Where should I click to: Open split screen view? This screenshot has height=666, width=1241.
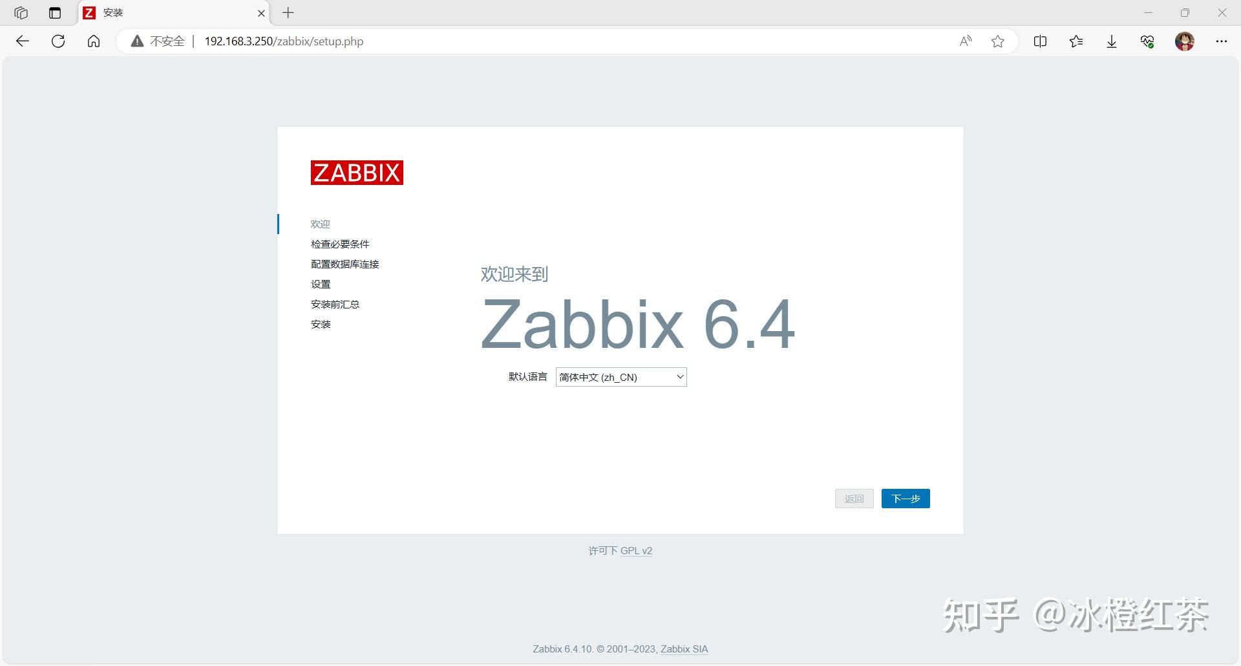[x=1040, y=41]
